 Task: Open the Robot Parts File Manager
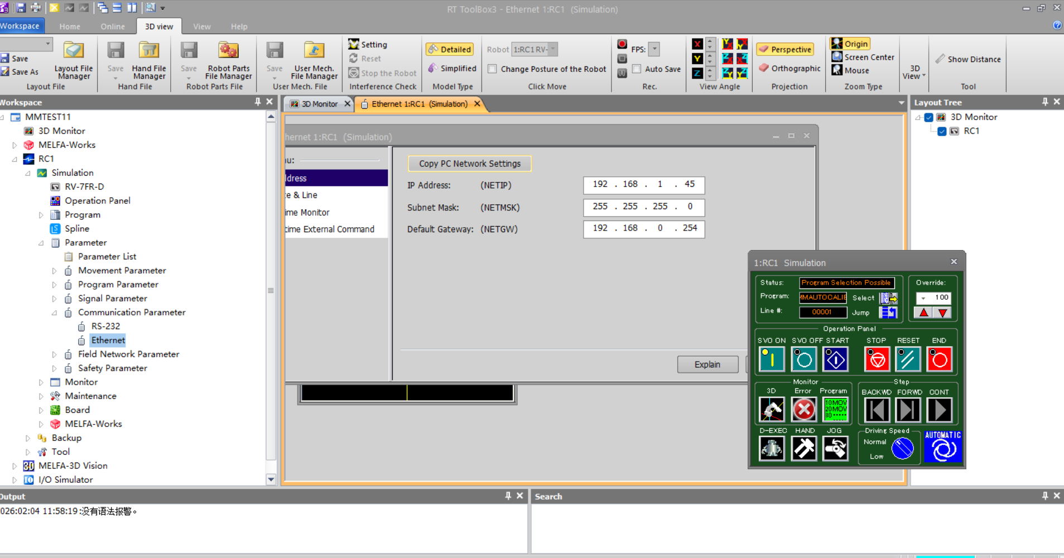pos(229,60)
